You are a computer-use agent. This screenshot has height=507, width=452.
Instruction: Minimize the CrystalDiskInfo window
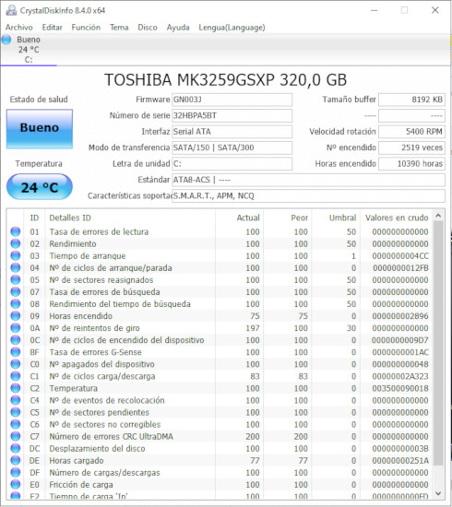click(375, 10)
